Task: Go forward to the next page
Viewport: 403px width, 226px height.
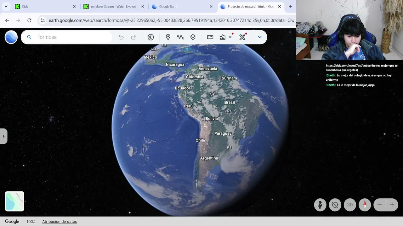Action: coord(18,20)
